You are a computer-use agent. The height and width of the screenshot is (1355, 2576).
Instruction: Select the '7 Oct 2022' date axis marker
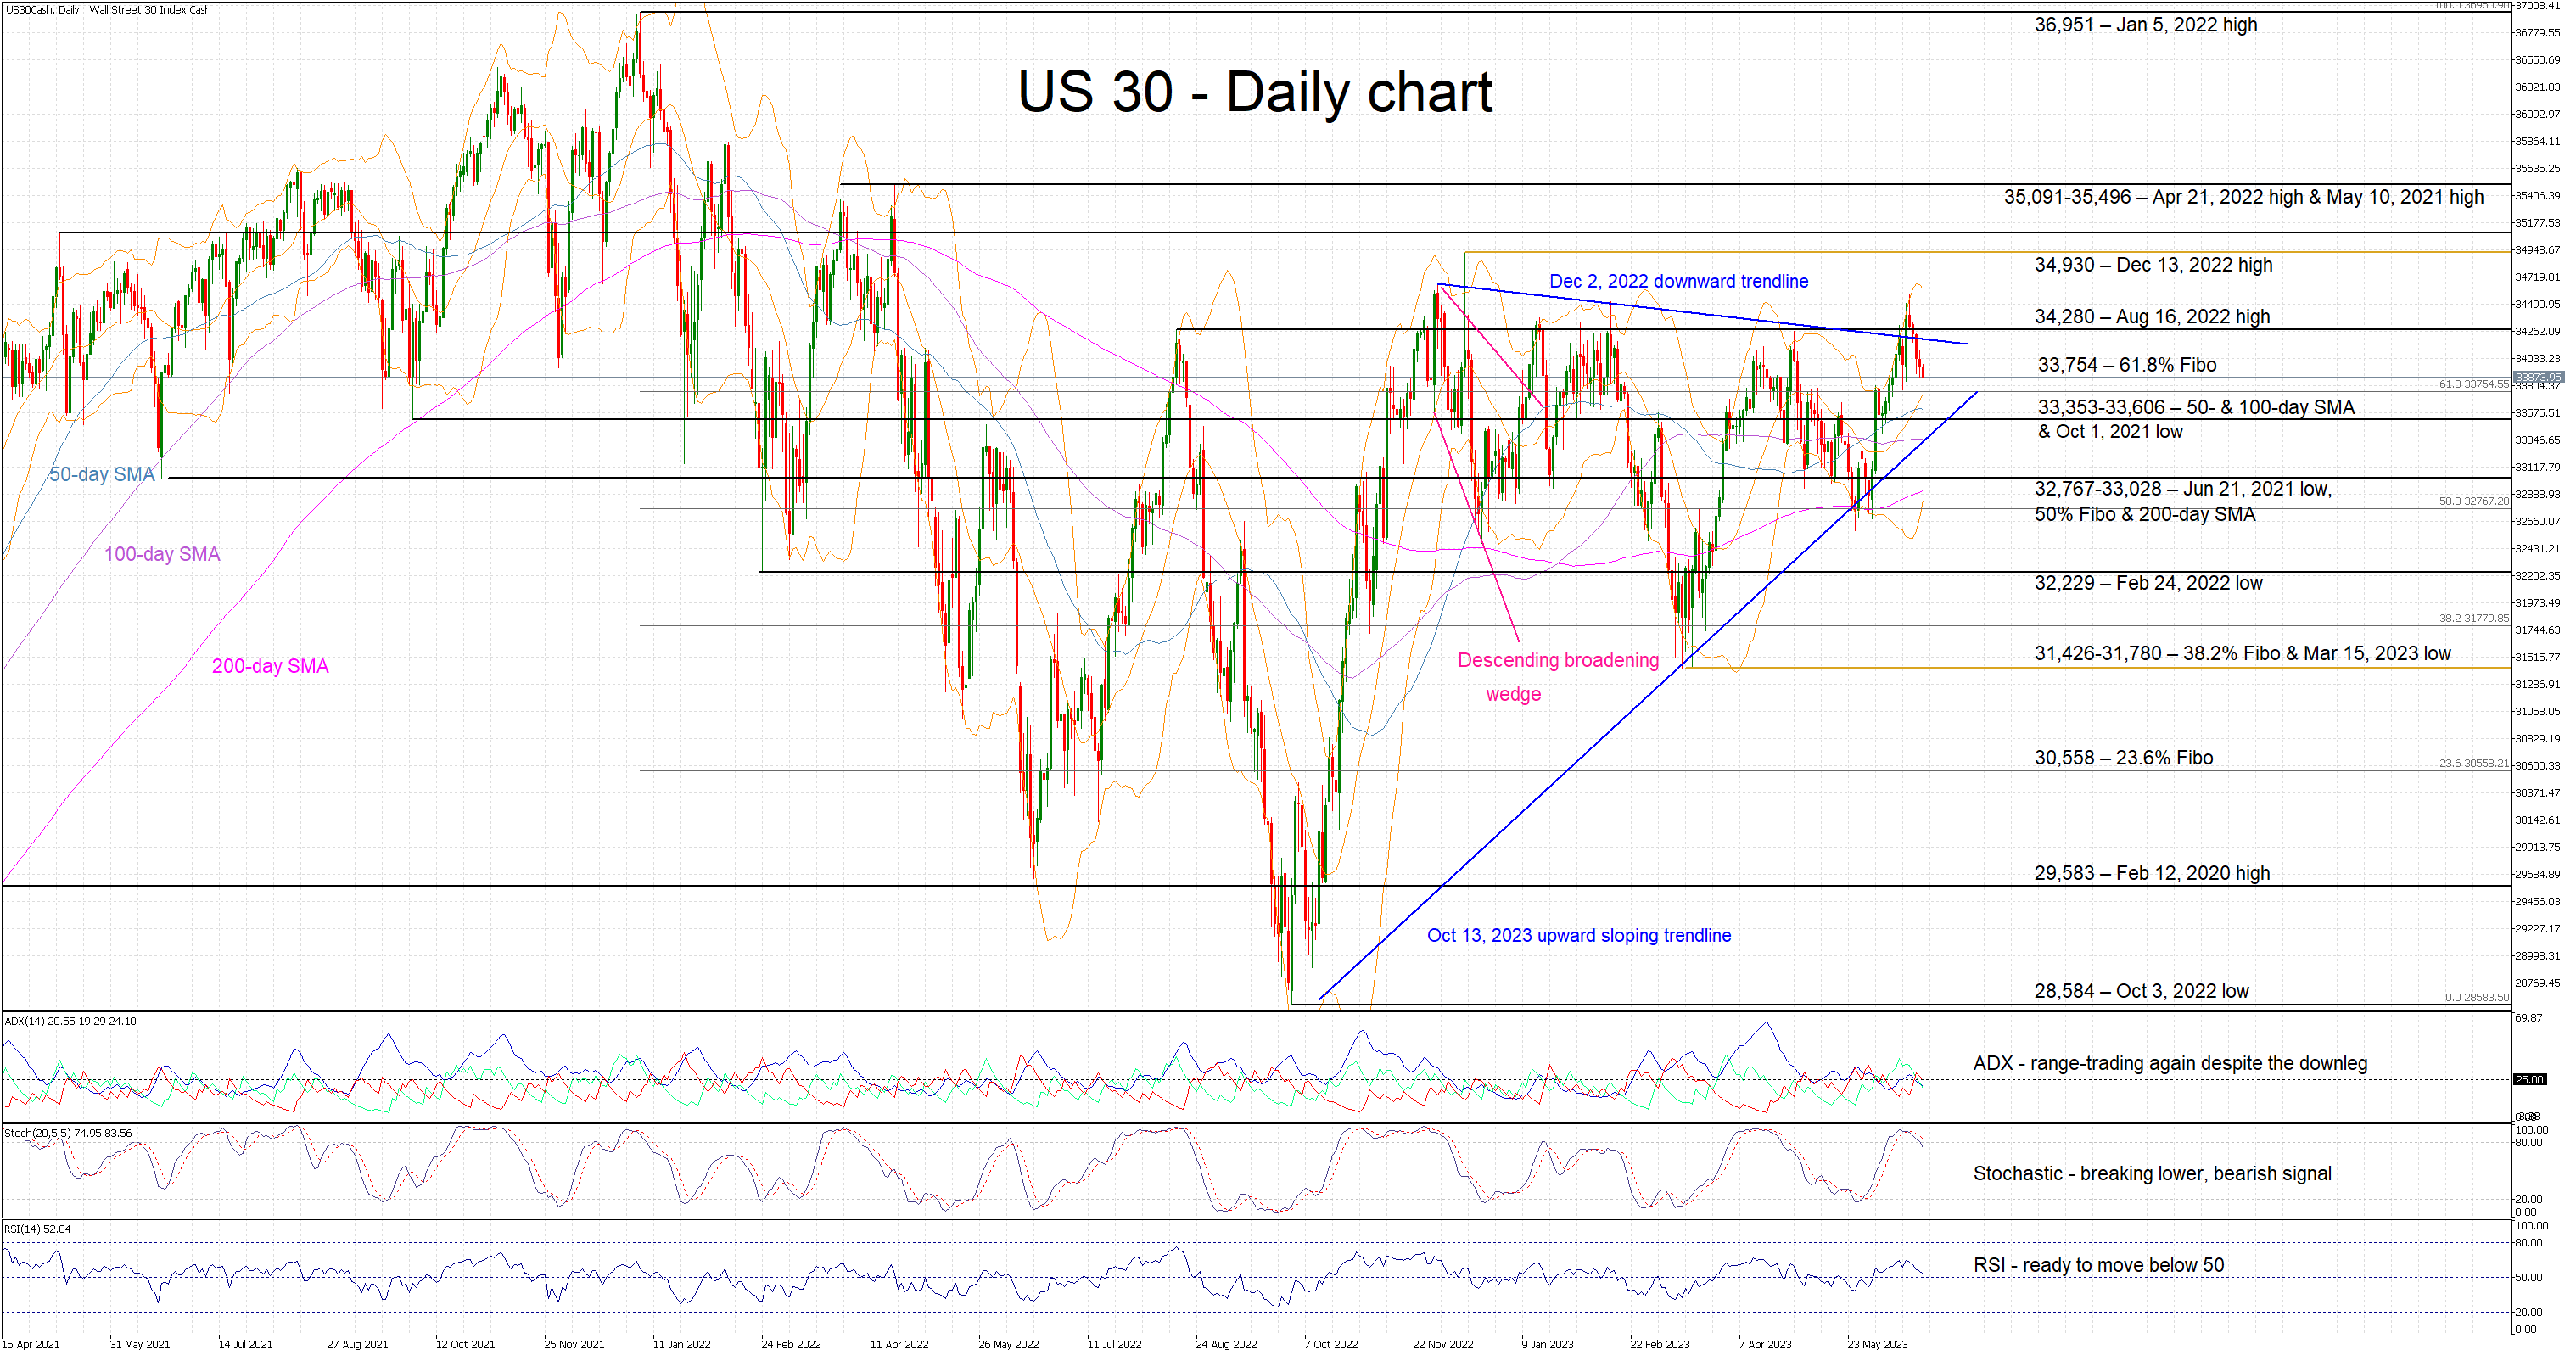[1330, 1345]
